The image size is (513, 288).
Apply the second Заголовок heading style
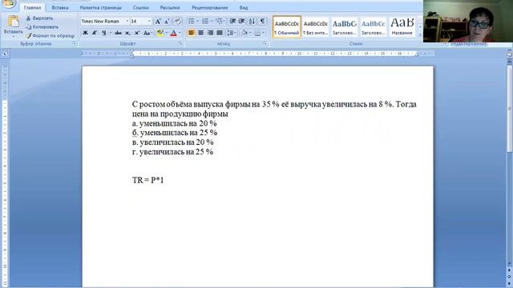[373, 27]
